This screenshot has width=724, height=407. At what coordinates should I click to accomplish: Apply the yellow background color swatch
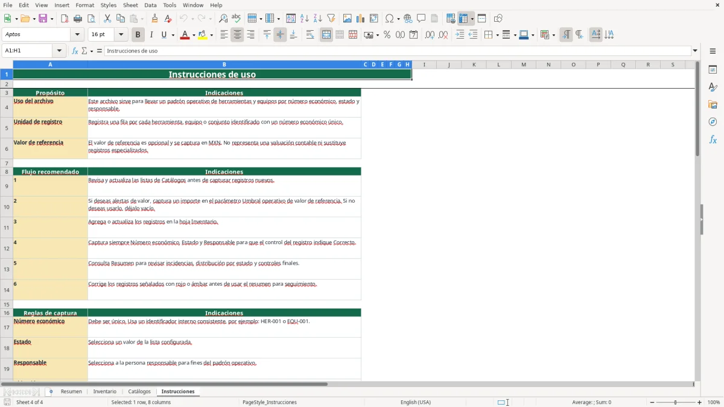tap(202, 35)
